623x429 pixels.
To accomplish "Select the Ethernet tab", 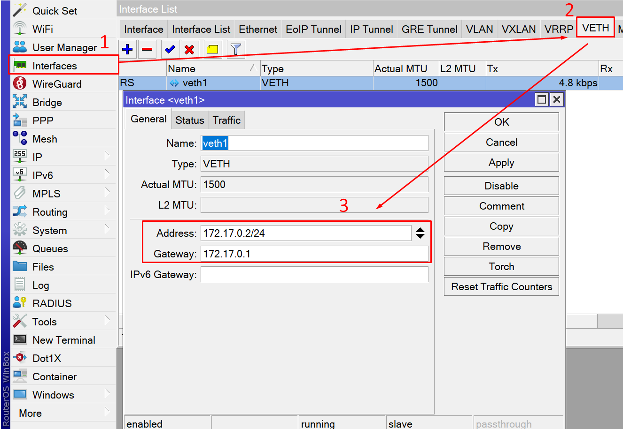I will 258,29.
